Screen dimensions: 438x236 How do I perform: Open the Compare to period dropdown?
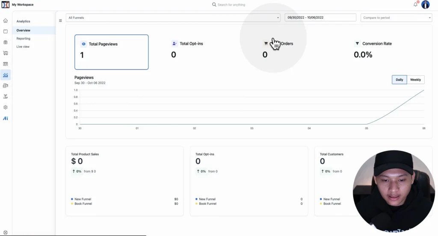tap(396, 18)
